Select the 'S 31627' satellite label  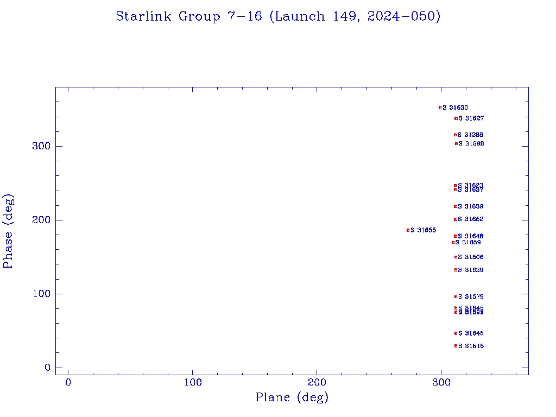[x=471, y=118]
